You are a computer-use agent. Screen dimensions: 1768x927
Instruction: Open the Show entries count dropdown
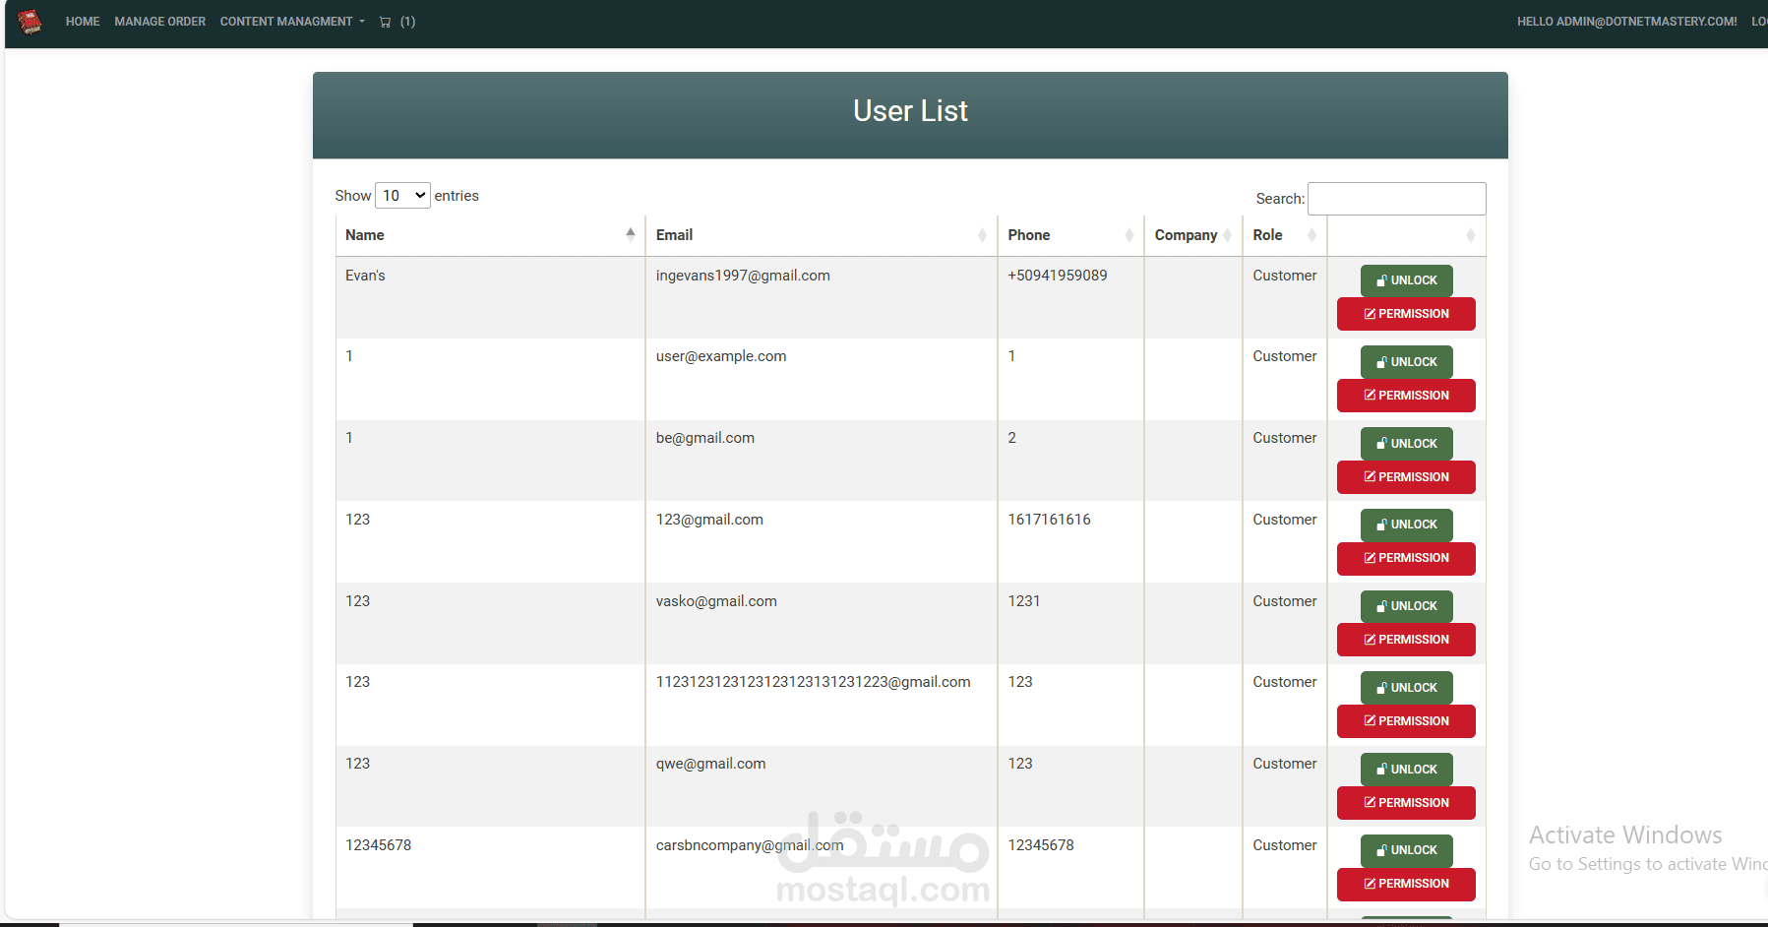point(403,196)
